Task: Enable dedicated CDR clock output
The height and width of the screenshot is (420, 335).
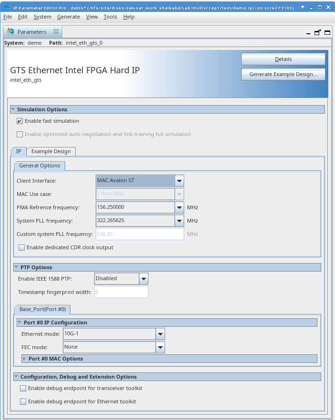Action: [x=22, y=247]
